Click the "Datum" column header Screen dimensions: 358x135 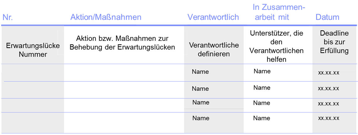point(327,17)
